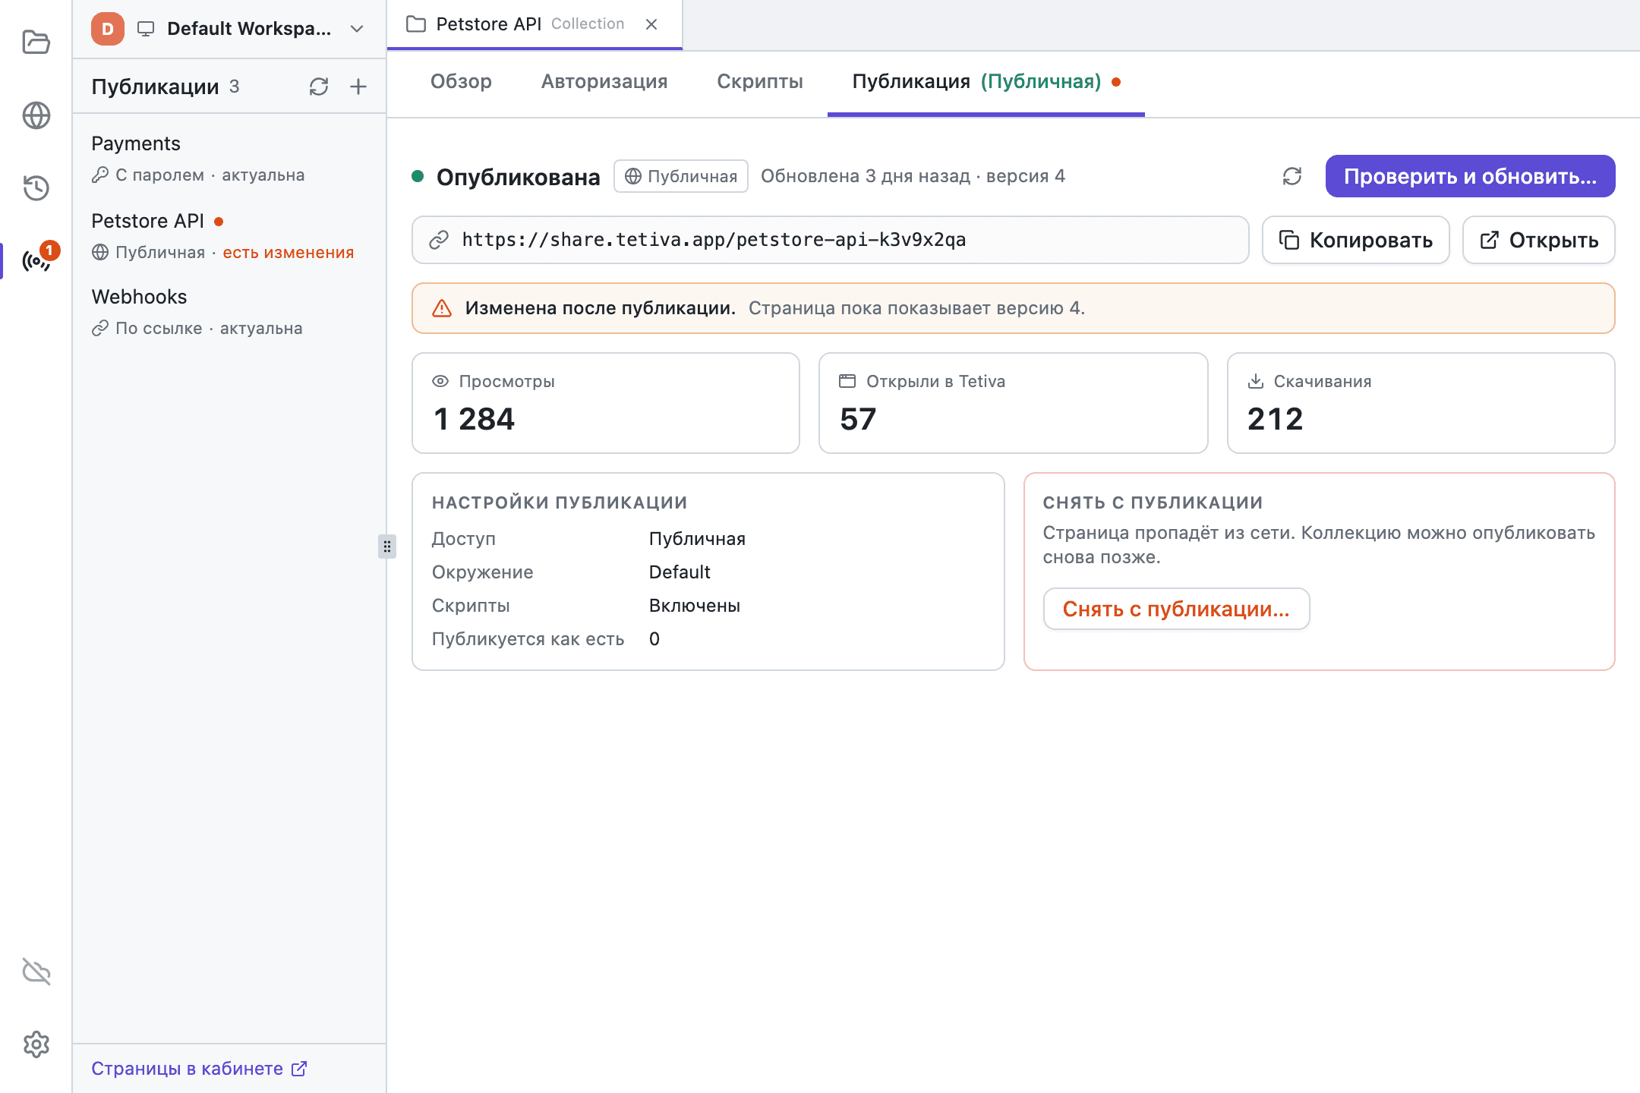This screenshot has width=1640, height=1093.
Task: Click the Копировать button
Action: (1356, 240)
